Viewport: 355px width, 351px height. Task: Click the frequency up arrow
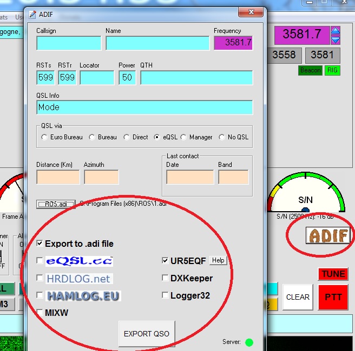(x=336, y=31)
